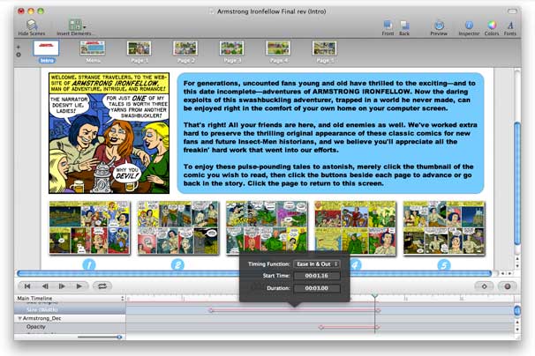Click the Duration field 00:03.00

click(x=317, y=288)
